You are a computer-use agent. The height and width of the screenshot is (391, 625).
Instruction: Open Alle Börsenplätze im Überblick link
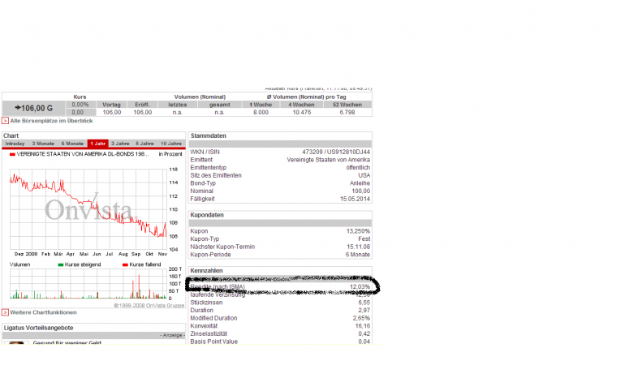51,121
